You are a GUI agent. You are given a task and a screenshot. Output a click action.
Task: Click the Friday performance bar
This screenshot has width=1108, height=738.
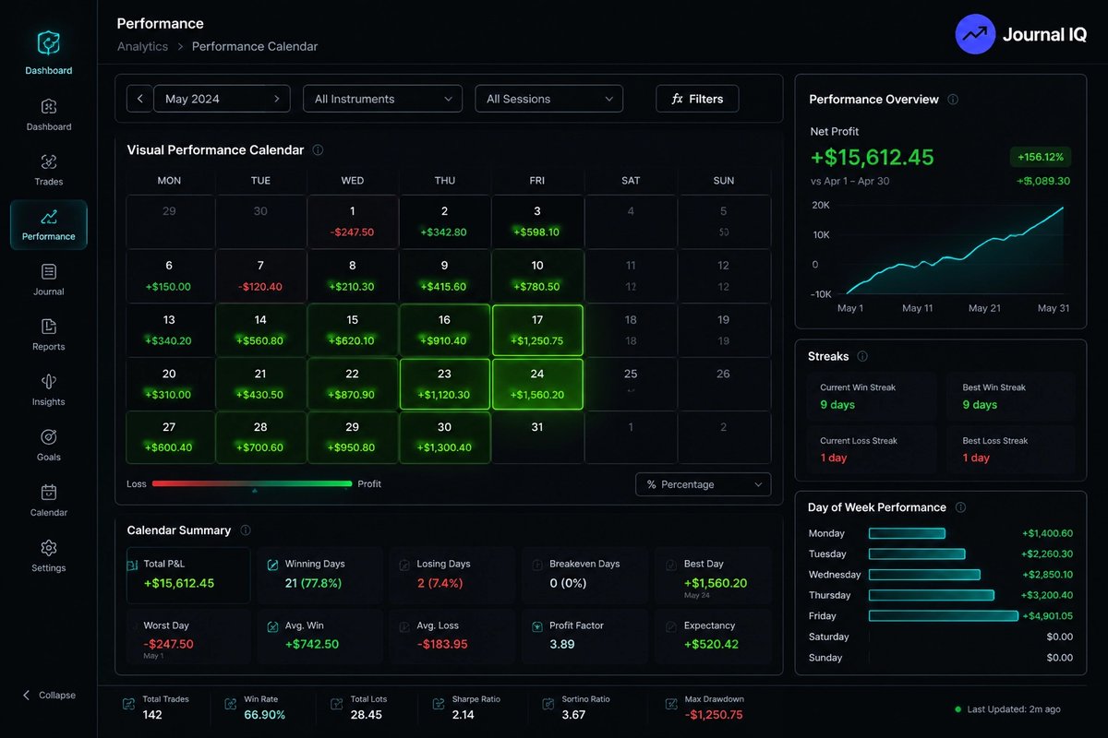point(944,615)
